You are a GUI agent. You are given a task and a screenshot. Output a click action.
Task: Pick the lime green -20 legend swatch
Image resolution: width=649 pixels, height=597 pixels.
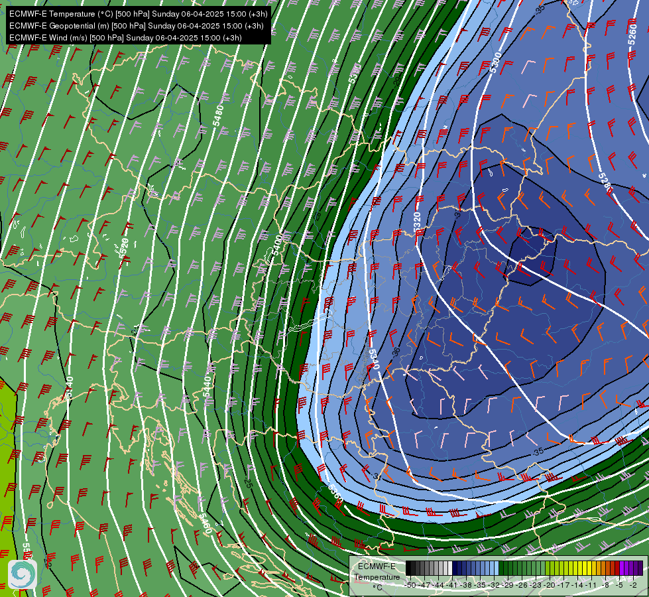pyautogui.click(x=548, y=568)
